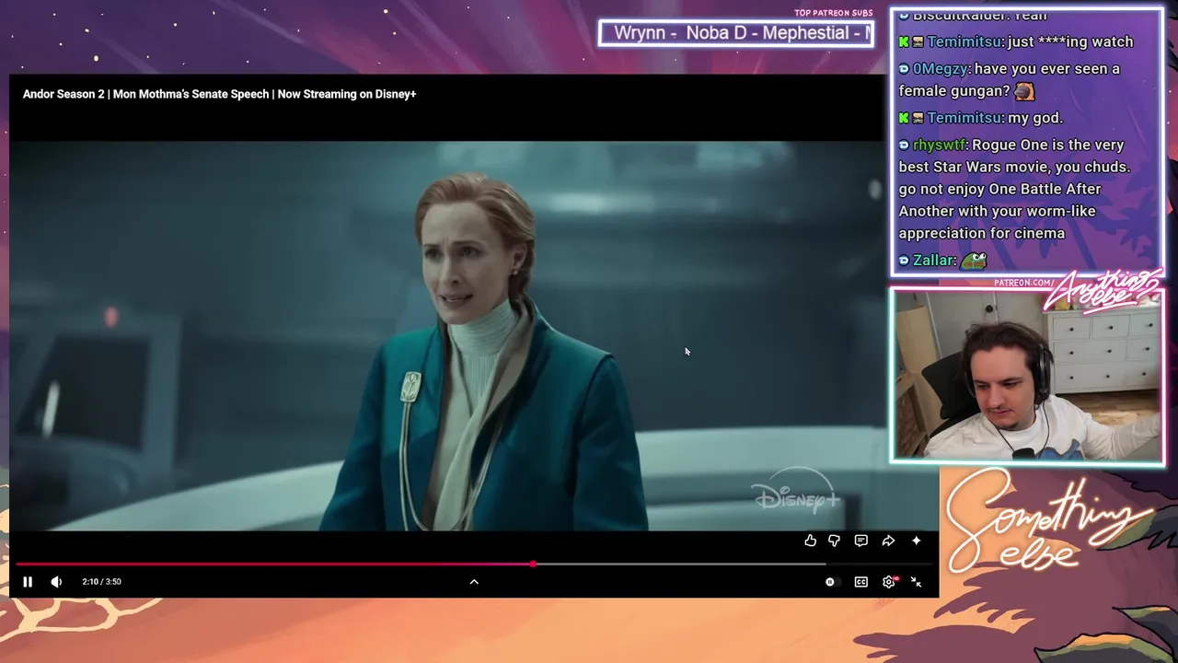Like the video with thumbs up
Screen dimensions: 1178x663
(810, 541)
